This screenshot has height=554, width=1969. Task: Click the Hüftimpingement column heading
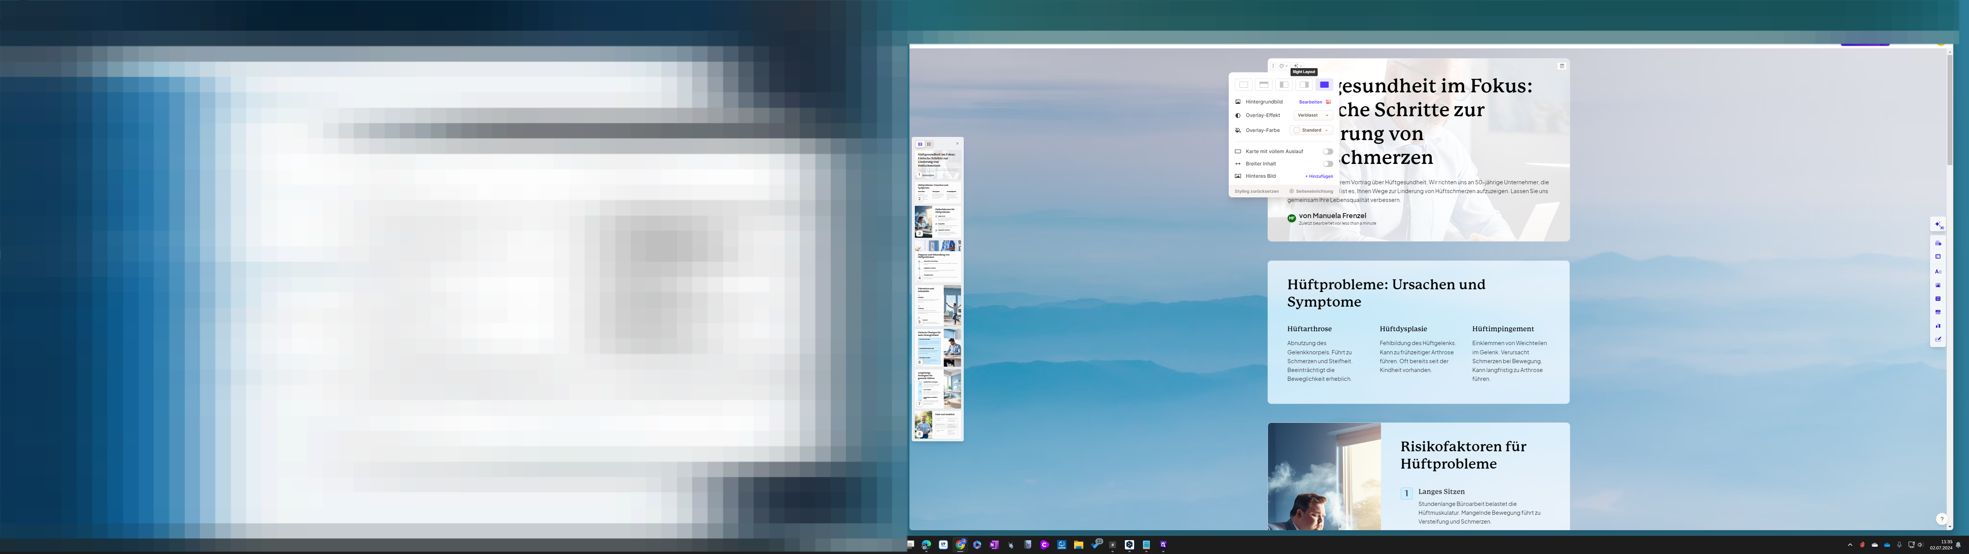[x=1503, y=329]
